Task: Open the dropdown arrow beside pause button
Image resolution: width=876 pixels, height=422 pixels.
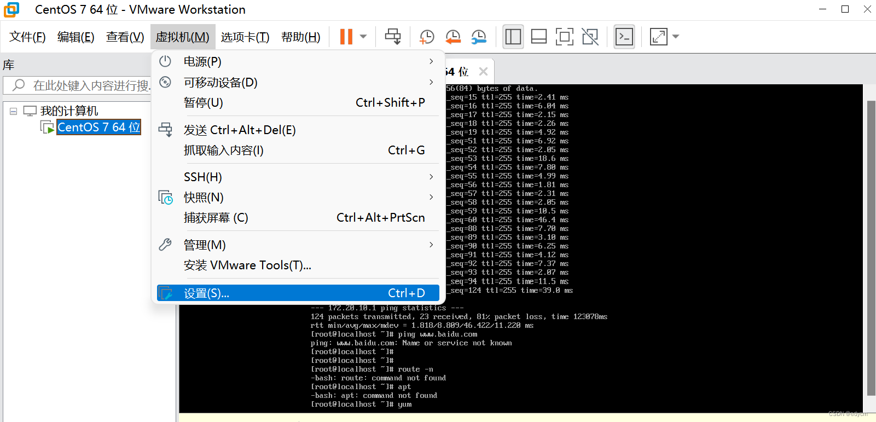Action: click(x=363, y=37)
